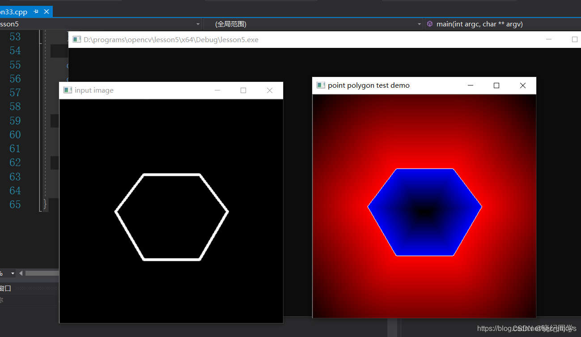Screen dimensions: 581x337
Task: Click the lesson5.exe console window icon
Action: pos(76,39)
